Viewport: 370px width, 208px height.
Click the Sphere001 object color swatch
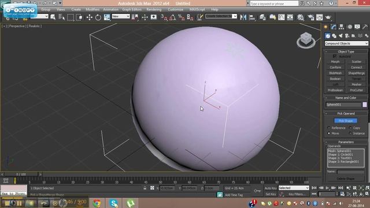(365, 105)
